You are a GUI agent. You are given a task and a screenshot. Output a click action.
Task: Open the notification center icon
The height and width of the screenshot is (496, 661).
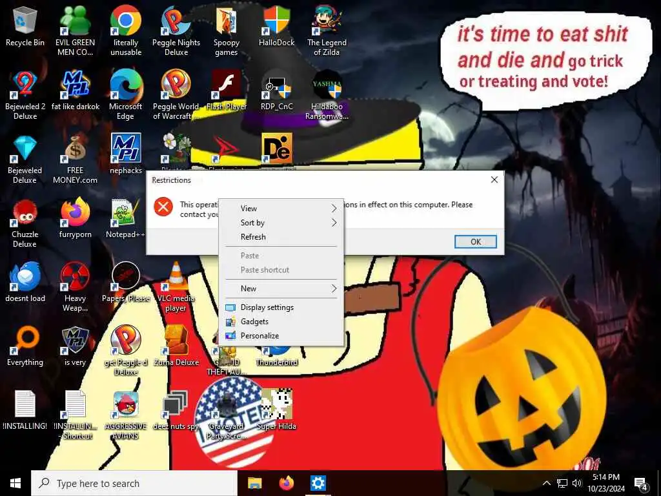pos(641,484)
